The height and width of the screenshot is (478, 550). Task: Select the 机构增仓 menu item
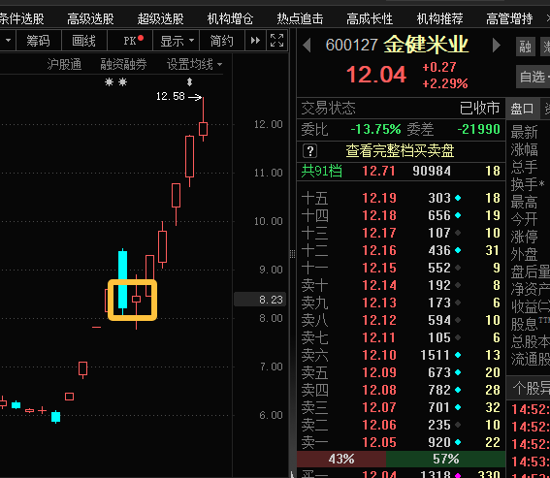pyautogui.click(x=230, y=18)
